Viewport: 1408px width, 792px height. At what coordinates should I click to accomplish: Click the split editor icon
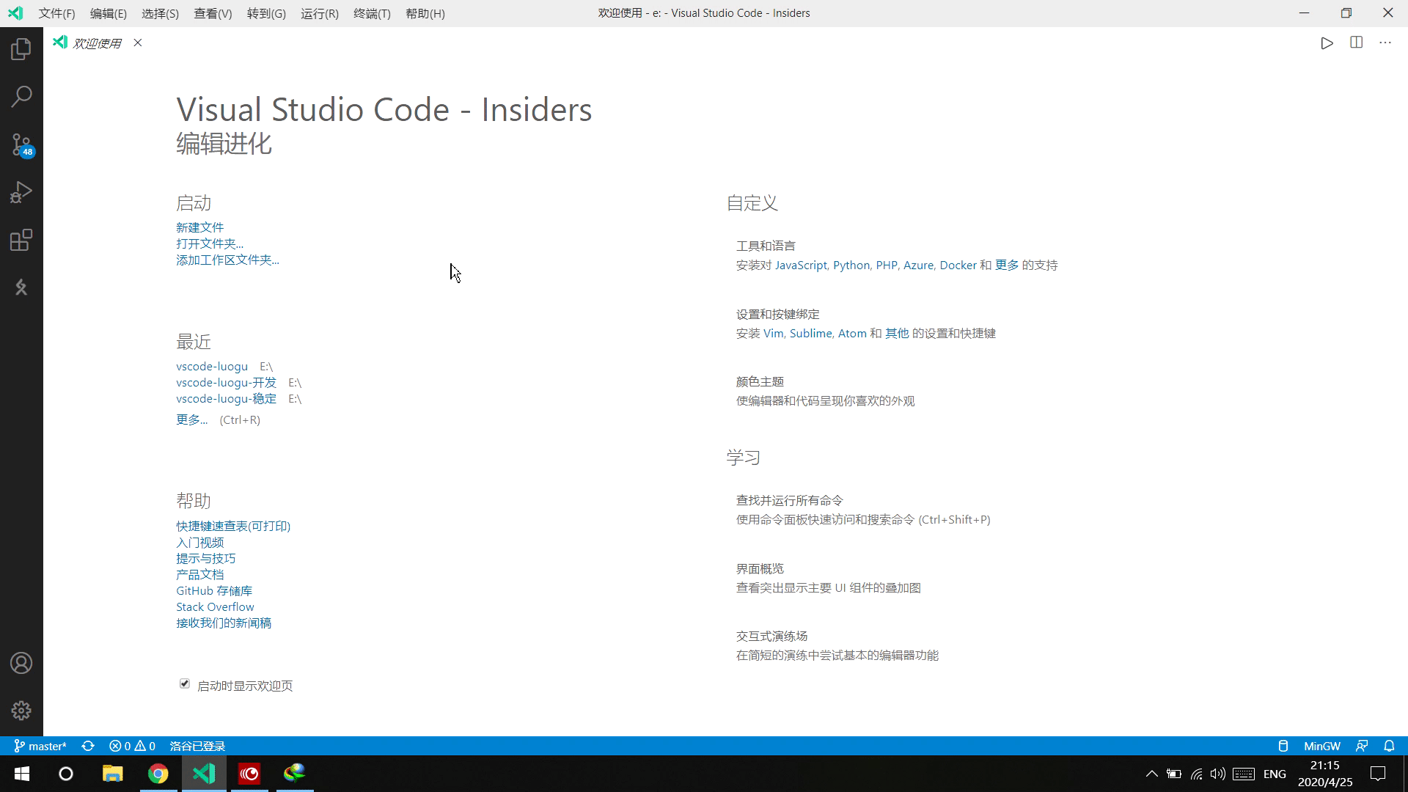(x=1356, y=43)
